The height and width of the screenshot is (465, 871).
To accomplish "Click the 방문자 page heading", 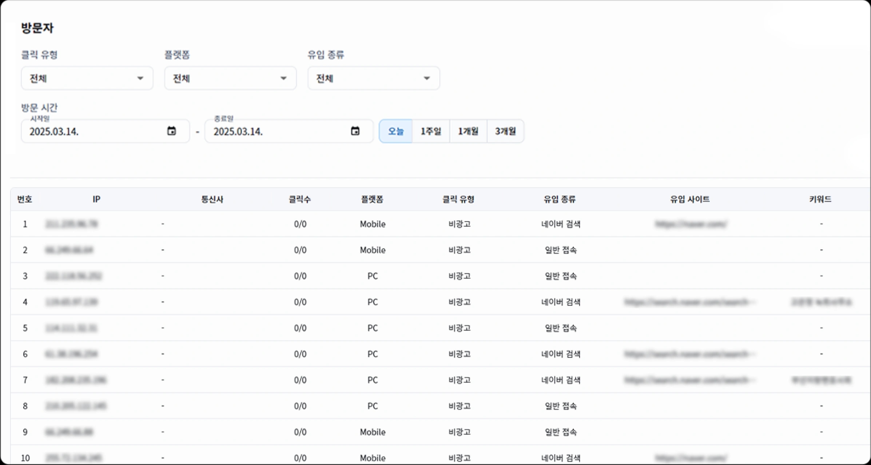I will [37, 28].
